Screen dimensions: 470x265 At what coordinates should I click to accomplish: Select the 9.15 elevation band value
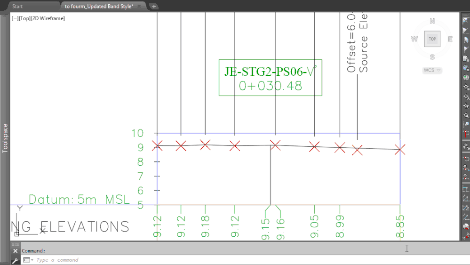tap(265, 229)
